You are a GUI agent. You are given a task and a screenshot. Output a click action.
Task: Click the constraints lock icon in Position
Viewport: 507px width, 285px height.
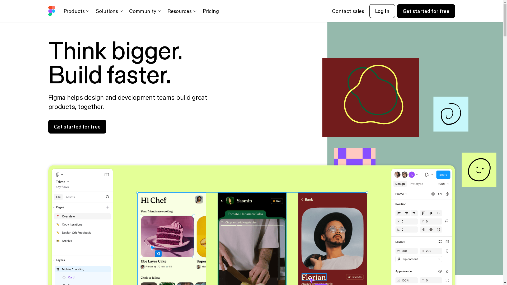[448, 221]
